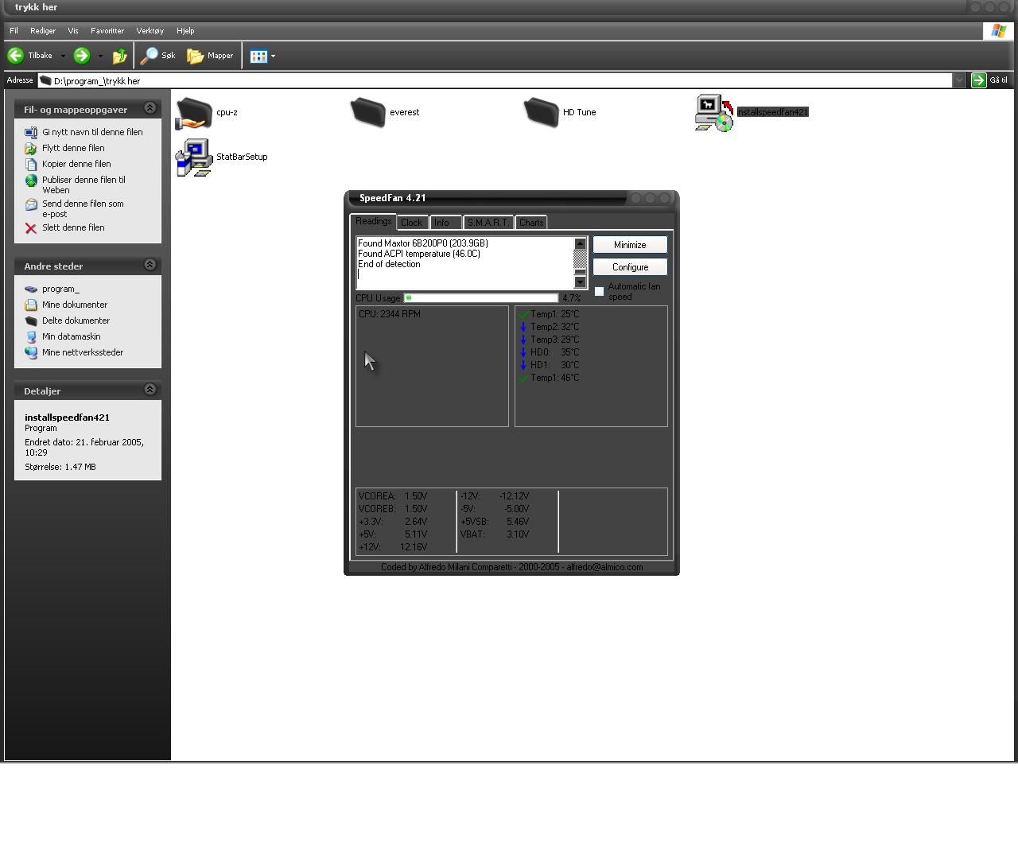Click the CPU Usage progress bar

481,298
